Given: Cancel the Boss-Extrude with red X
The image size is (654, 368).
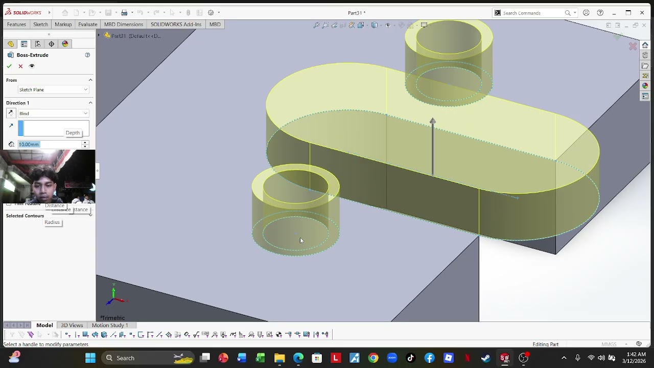Looking at the screenshot, I should (x=20, y=66).
